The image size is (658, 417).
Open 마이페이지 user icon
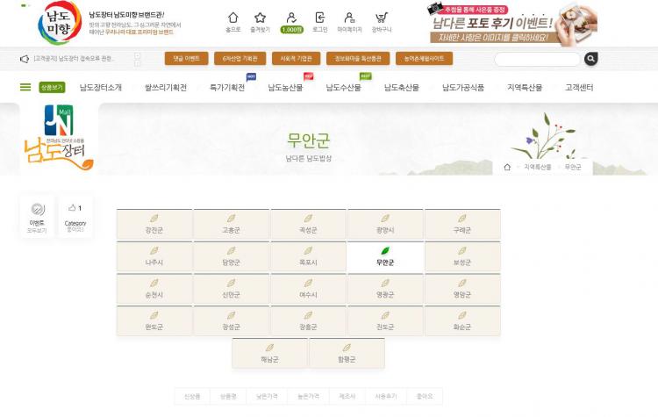[349, 19]
